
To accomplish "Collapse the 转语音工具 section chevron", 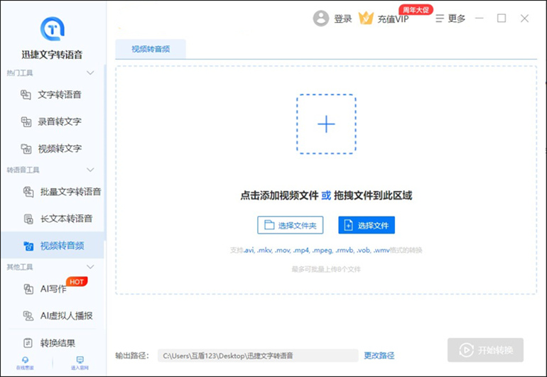I will (x=90, y=170).
